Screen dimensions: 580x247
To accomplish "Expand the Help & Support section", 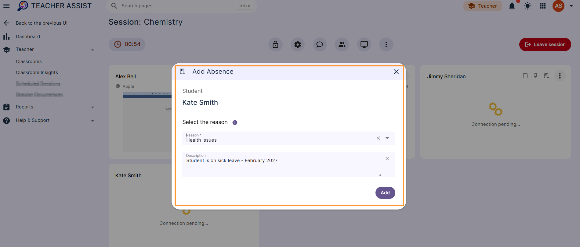I will pos(92,121).
